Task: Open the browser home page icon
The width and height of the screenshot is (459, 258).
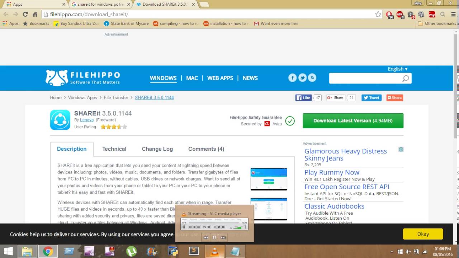Action: [x=35, y=14]
